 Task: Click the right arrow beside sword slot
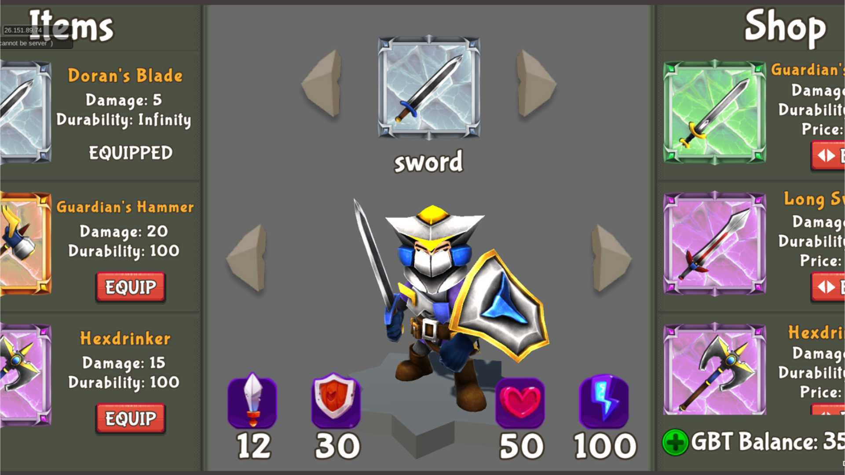536,84
